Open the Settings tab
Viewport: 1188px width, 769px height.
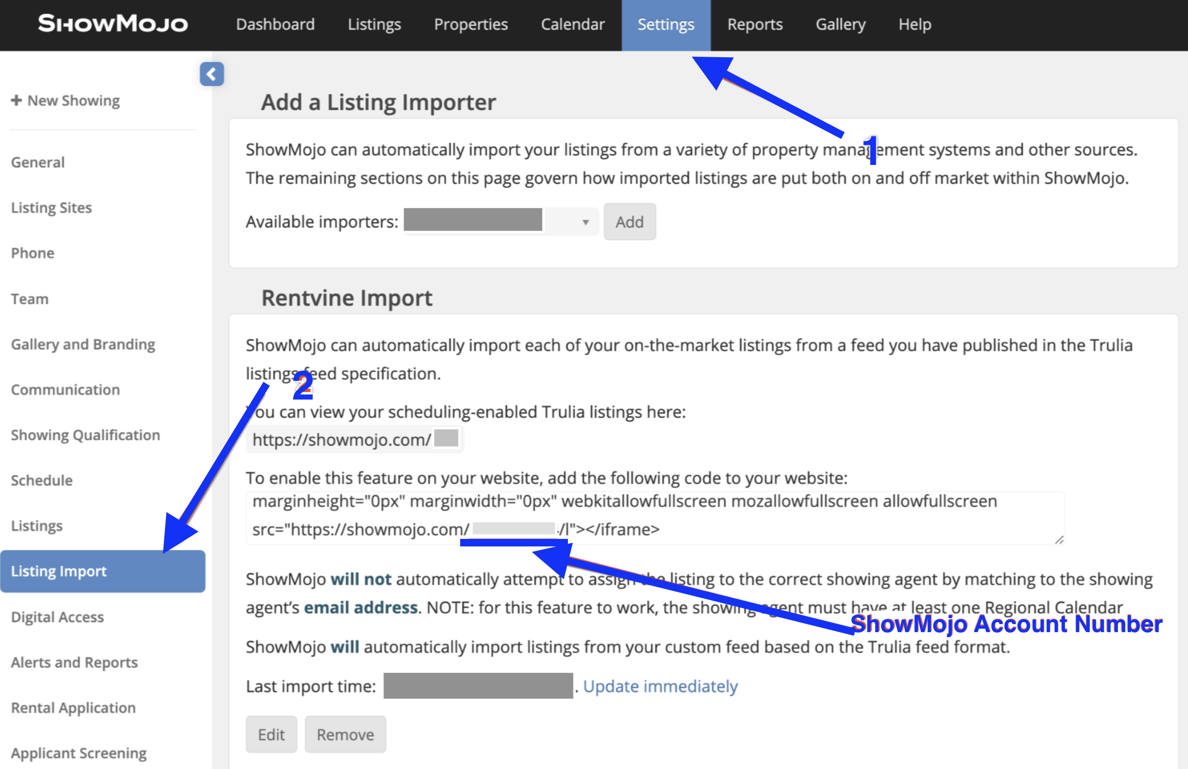666,25
